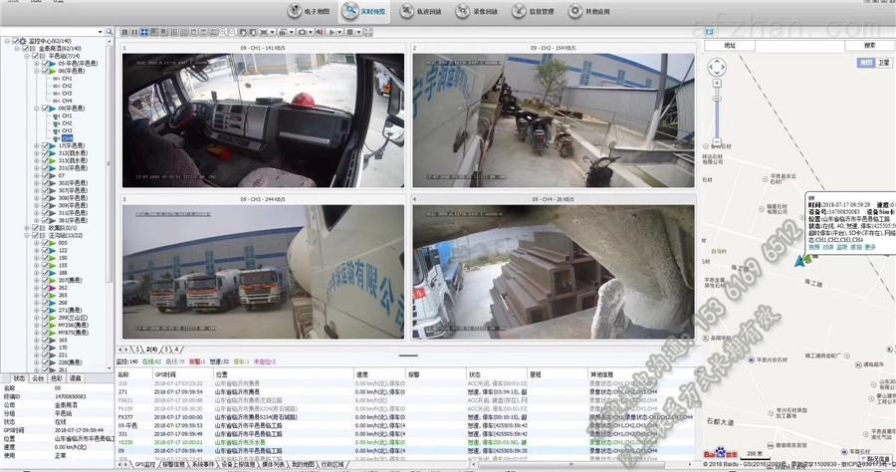Open the 轨迹回放 track playback module
The width and height of the screenshot is (896, 472).
[x=421, y=11]
